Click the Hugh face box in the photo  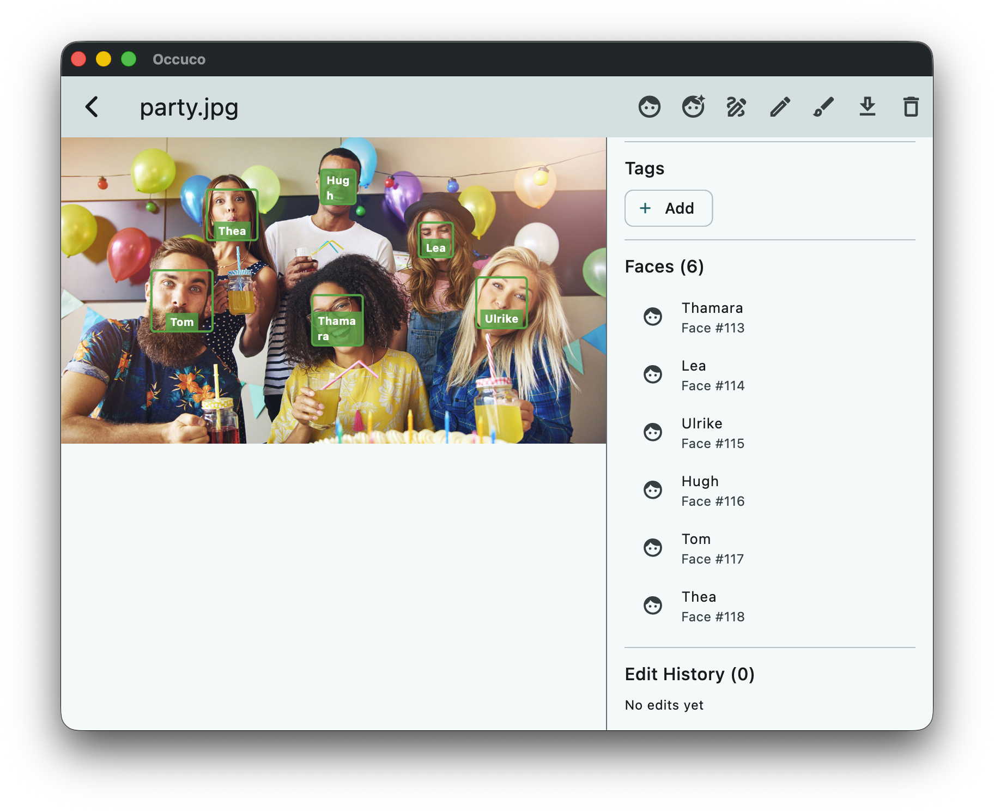click(x=338, y=185)
